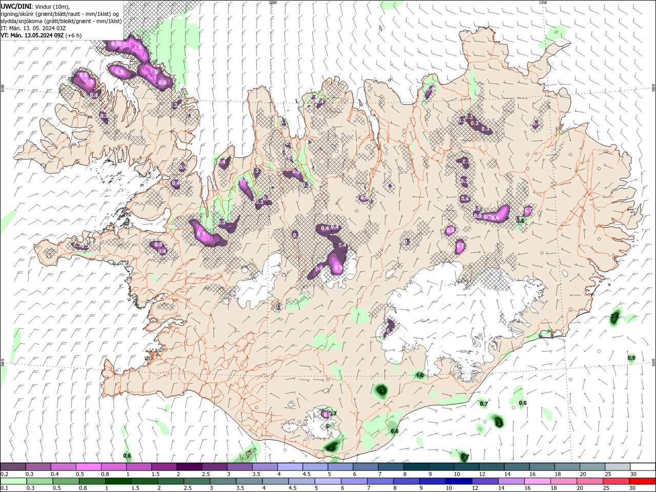This screenshot has width=656, height=492.
Task: Pick the 25 coral-red swatch in the rain scale
Action: (x=616, y=481)
